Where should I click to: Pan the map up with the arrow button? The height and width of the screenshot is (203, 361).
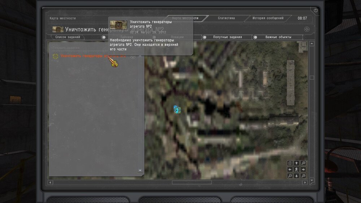click(x=296, y=163)
